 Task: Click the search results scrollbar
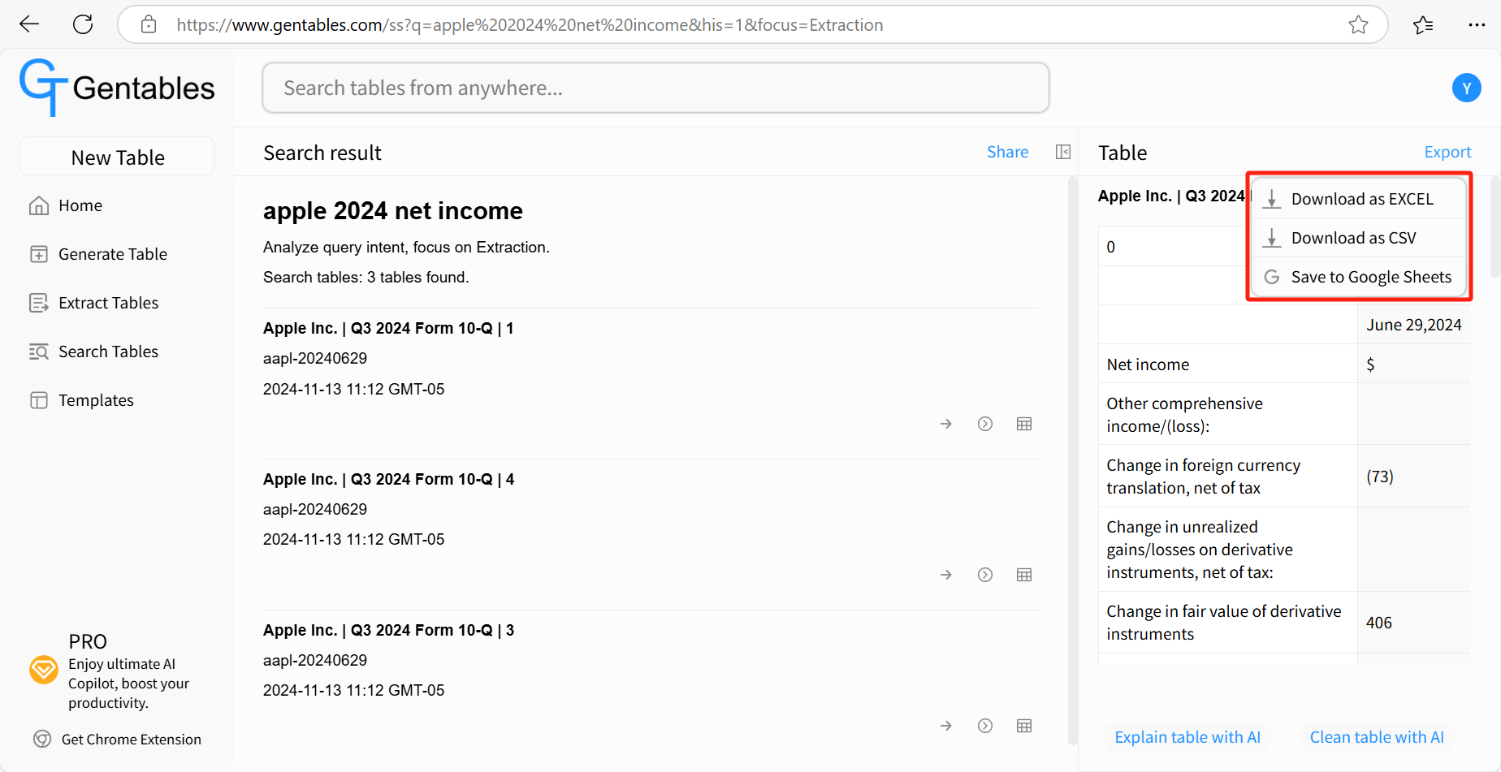click(x=1072, y=460)
